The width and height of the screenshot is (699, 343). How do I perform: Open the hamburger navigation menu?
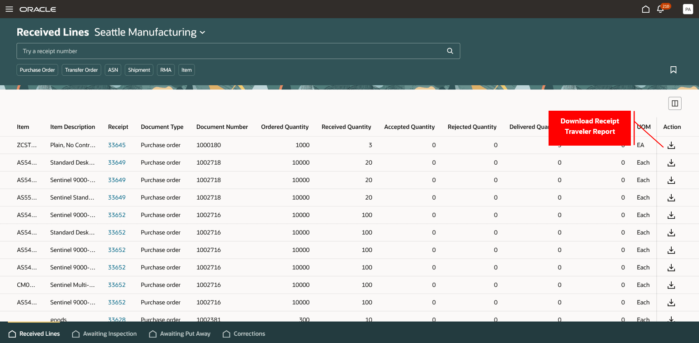pos(9,9)
